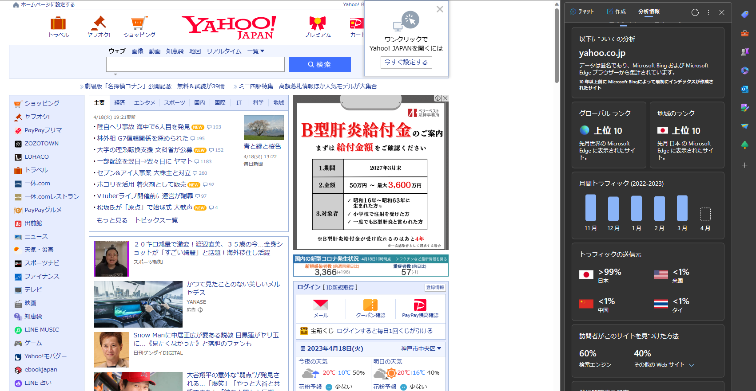This screenshot has width=756, height=391.
Task: Click the Mail envelope icon
Action: (321, 305)
